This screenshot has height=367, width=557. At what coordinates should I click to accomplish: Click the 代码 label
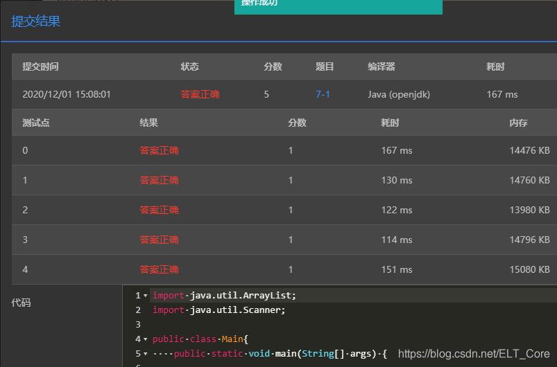coord(21,303)
